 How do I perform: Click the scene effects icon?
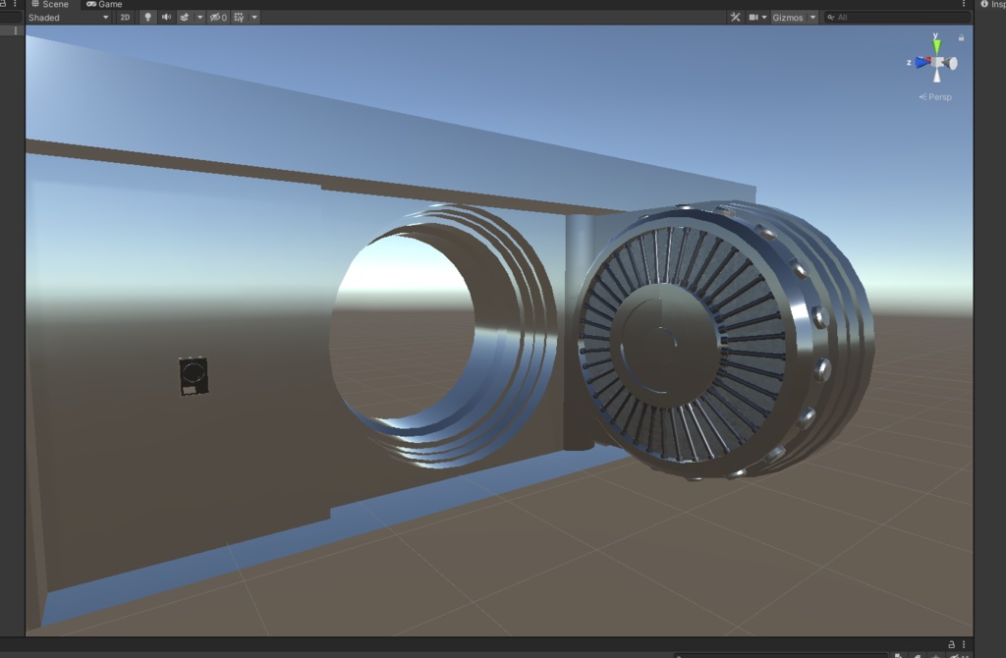[185, 17]
